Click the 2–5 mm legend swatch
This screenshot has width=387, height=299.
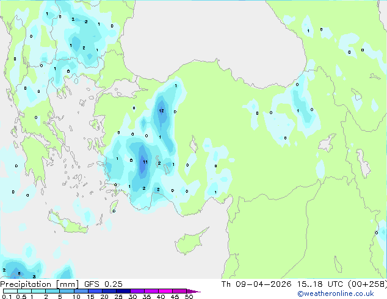click(52, 291)
